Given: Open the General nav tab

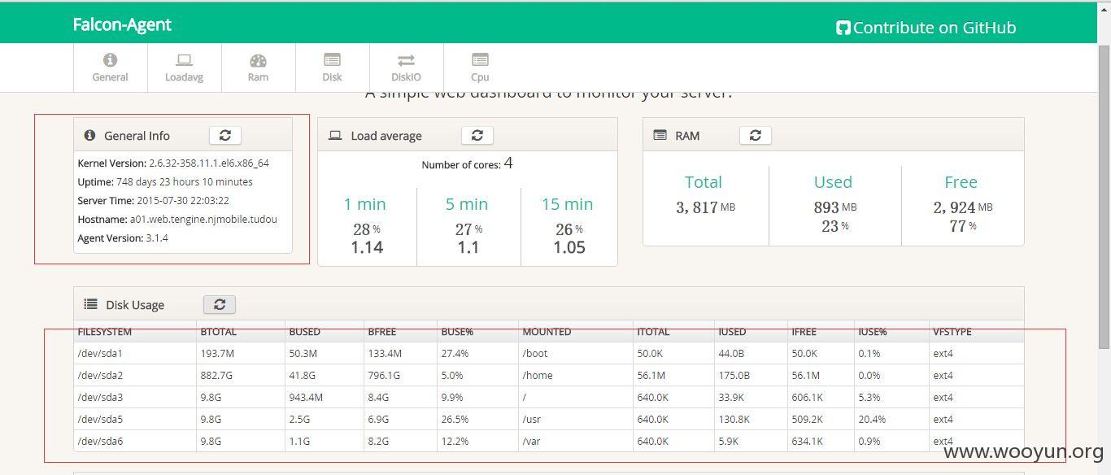Looking at the screenshot, I should click(x=110, y=67).
